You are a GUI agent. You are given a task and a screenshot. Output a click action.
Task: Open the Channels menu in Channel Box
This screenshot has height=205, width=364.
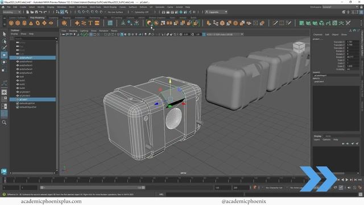click(317, 34)
